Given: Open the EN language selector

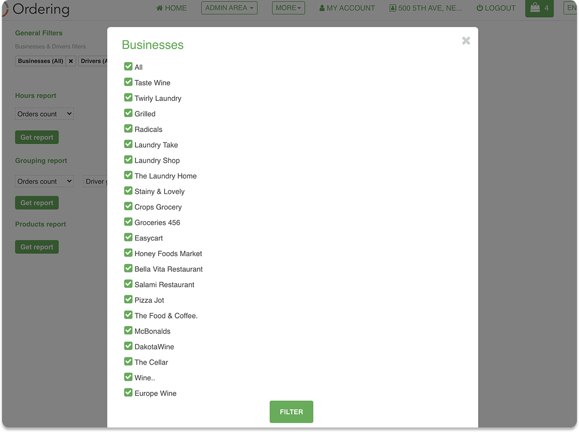Looking at the screenshot, I should pos(571,8).
